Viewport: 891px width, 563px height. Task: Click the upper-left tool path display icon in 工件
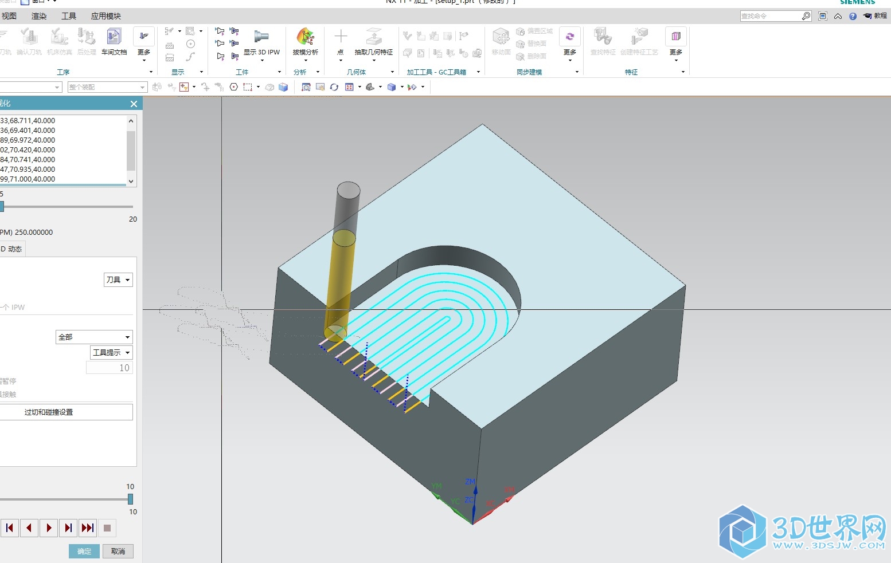220,31
